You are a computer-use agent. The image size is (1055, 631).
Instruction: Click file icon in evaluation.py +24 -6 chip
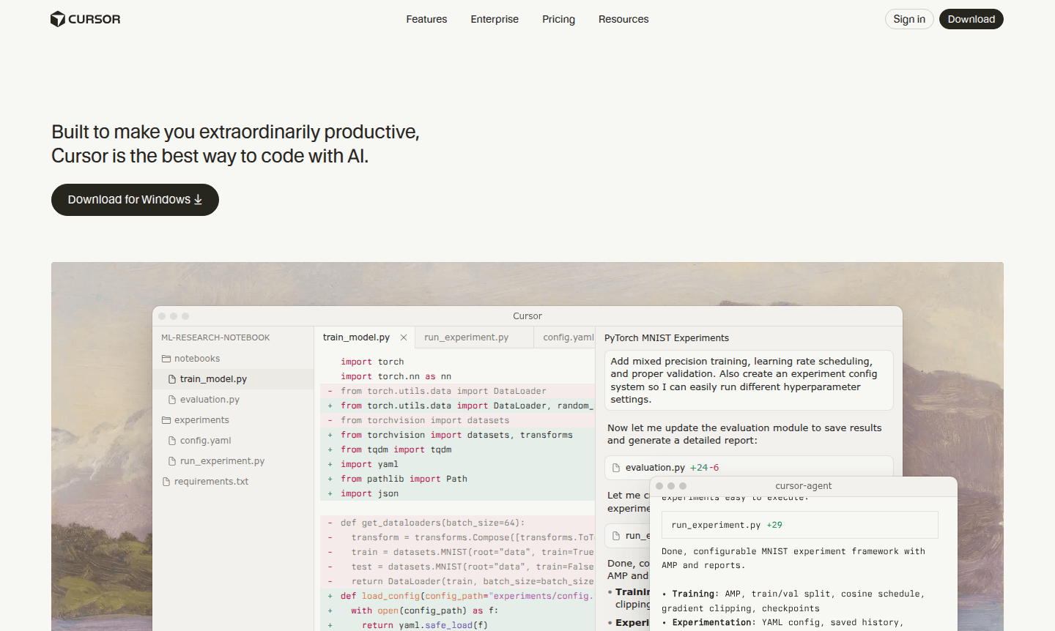[x=616, y=468]
